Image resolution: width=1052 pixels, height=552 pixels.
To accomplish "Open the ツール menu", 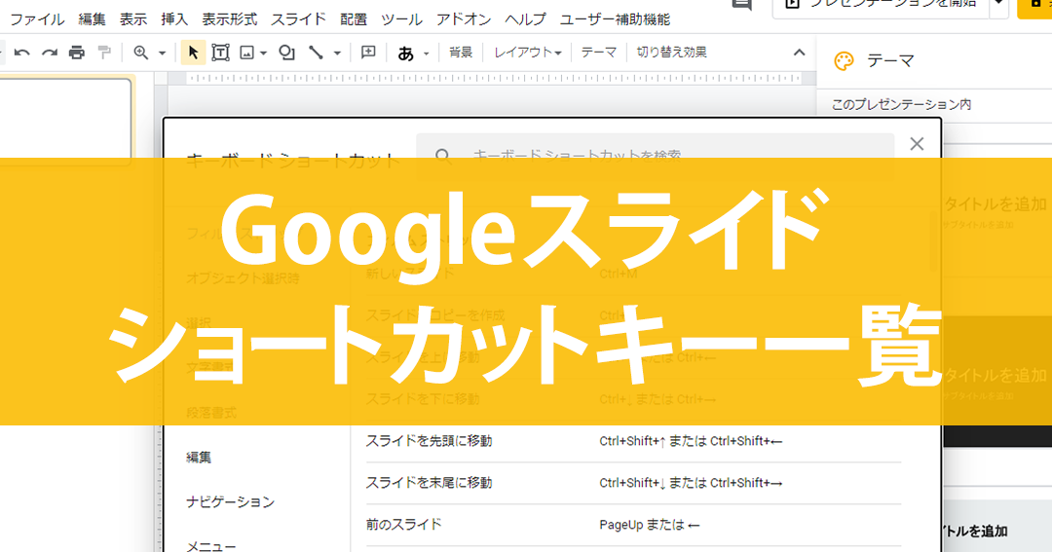I will [402, 19].
